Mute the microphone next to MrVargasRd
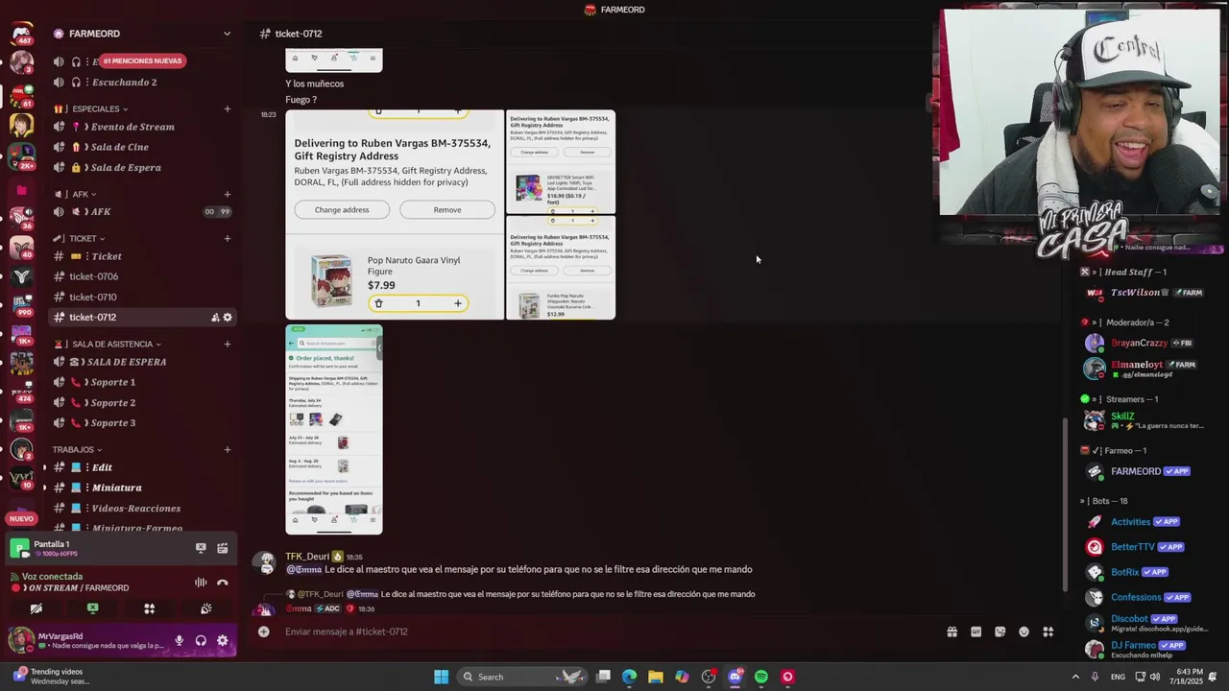 pyautogui.click(x=179, y=640)
